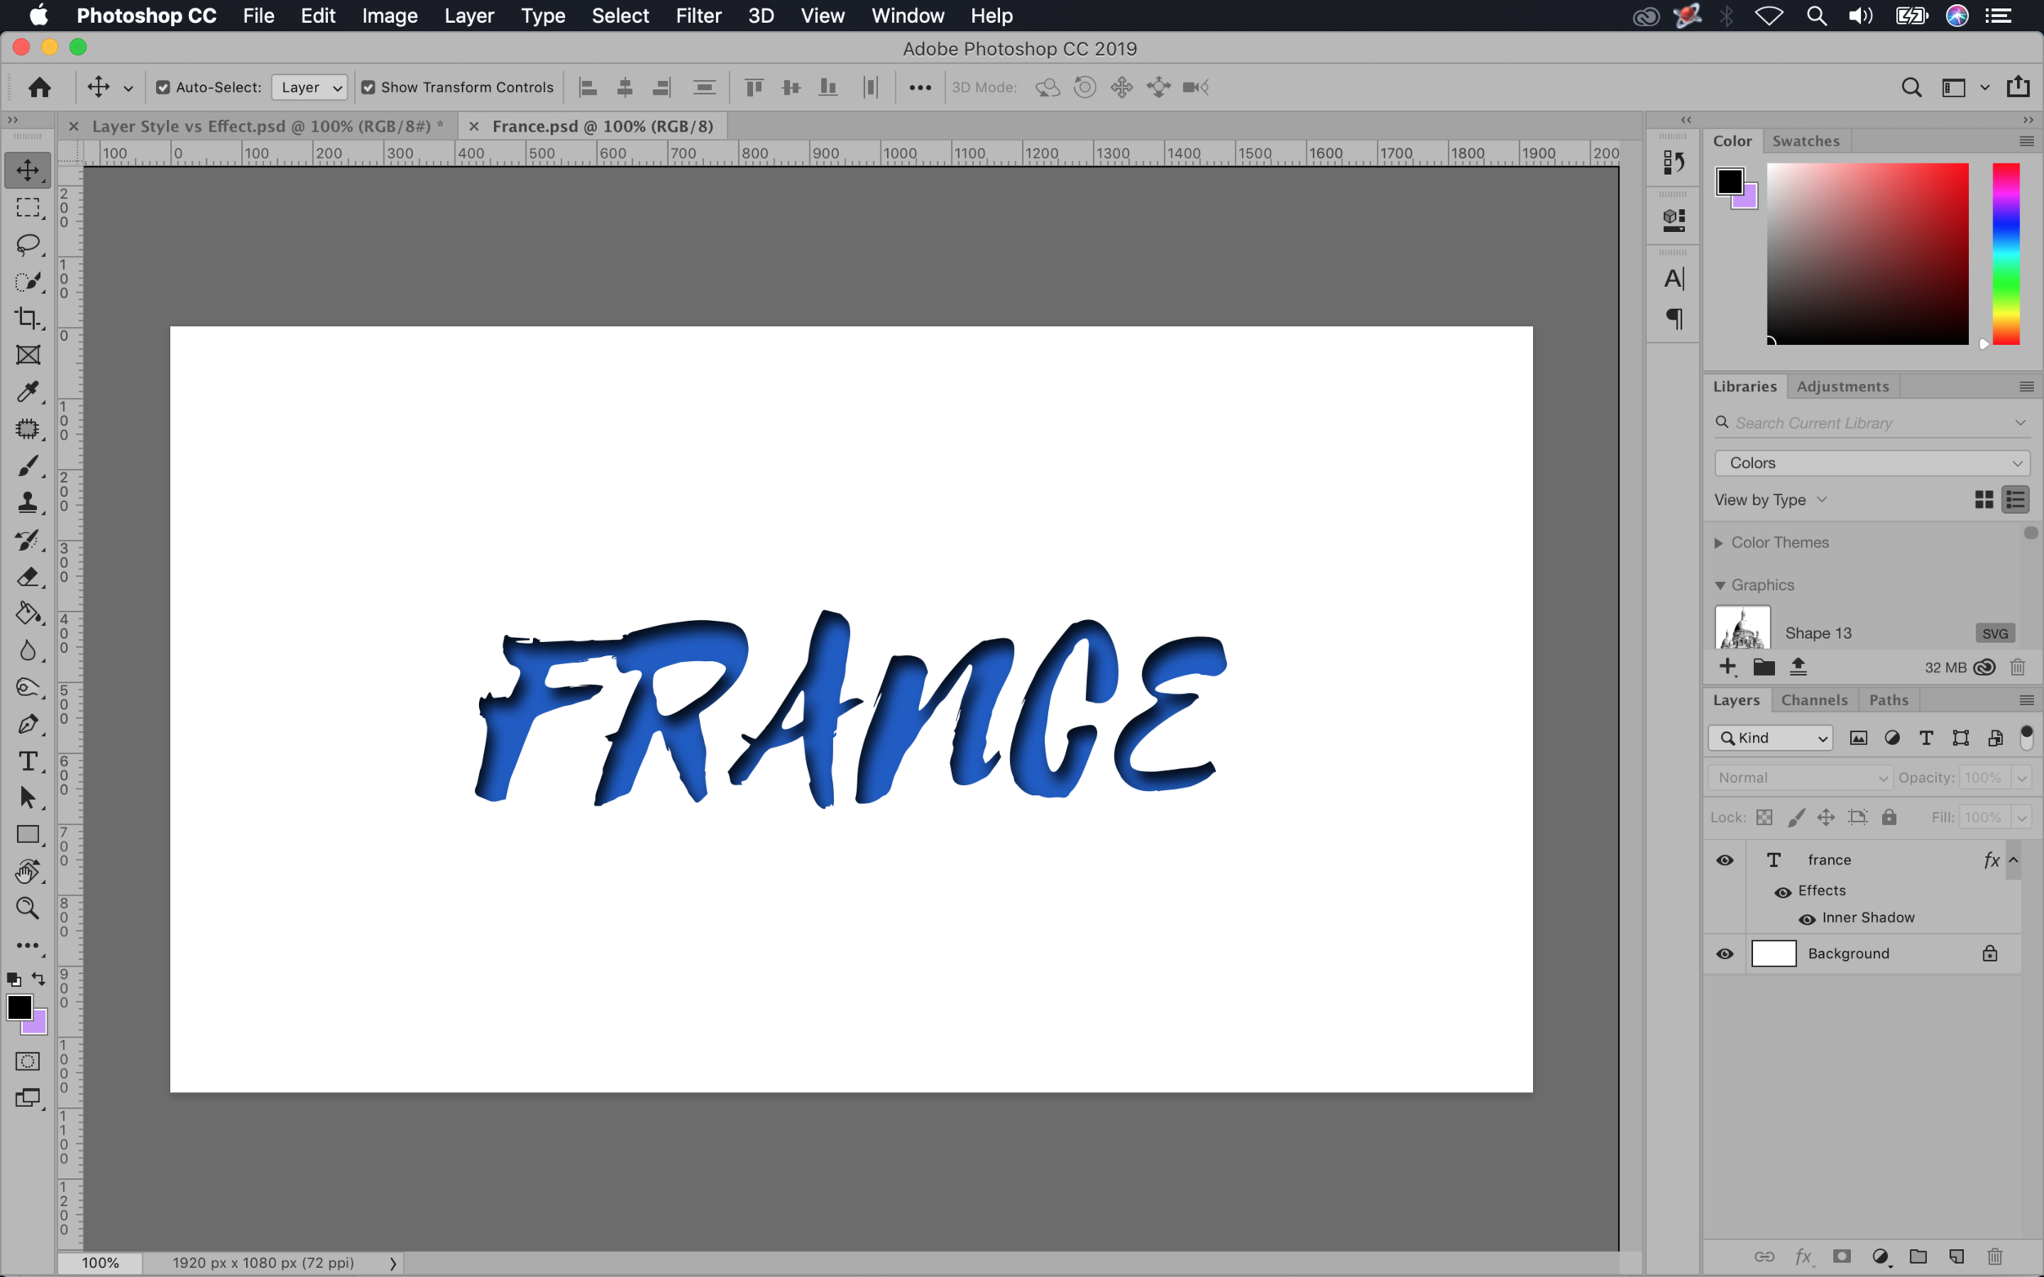Open the Layer menu
Viewport: 2044px width, 1277px height.
click(x=469, y=16)
